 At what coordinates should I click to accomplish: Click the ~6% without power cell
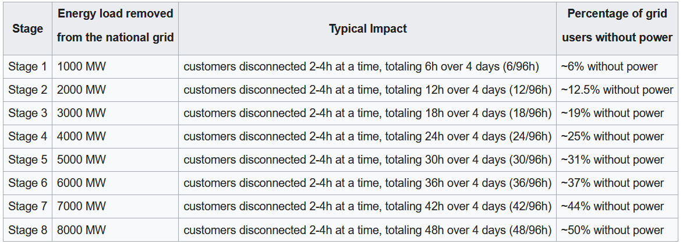609,67
